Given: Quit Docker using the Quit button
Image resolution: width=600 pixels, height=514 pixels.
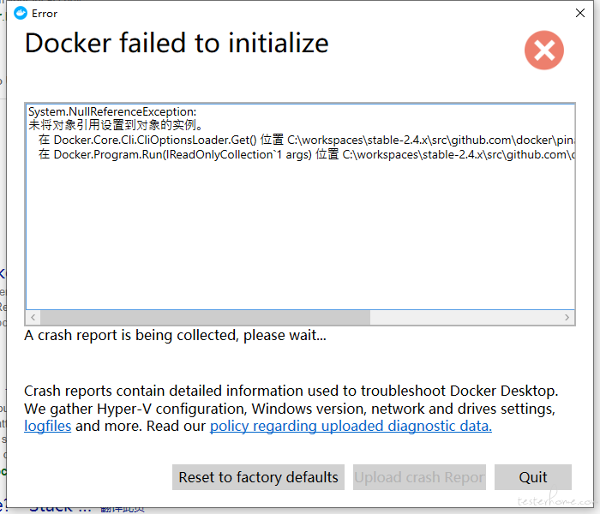Looking at the screenshot, I should pos(533,477).
